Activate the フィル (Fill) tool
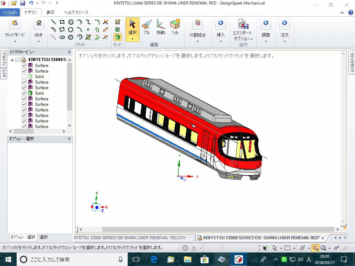The height and width of the screenshot is (266, 355). (175, 27)
